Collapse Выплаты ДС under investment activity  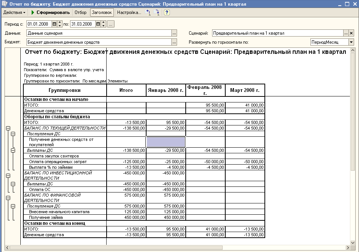click(x=13, y=184)
